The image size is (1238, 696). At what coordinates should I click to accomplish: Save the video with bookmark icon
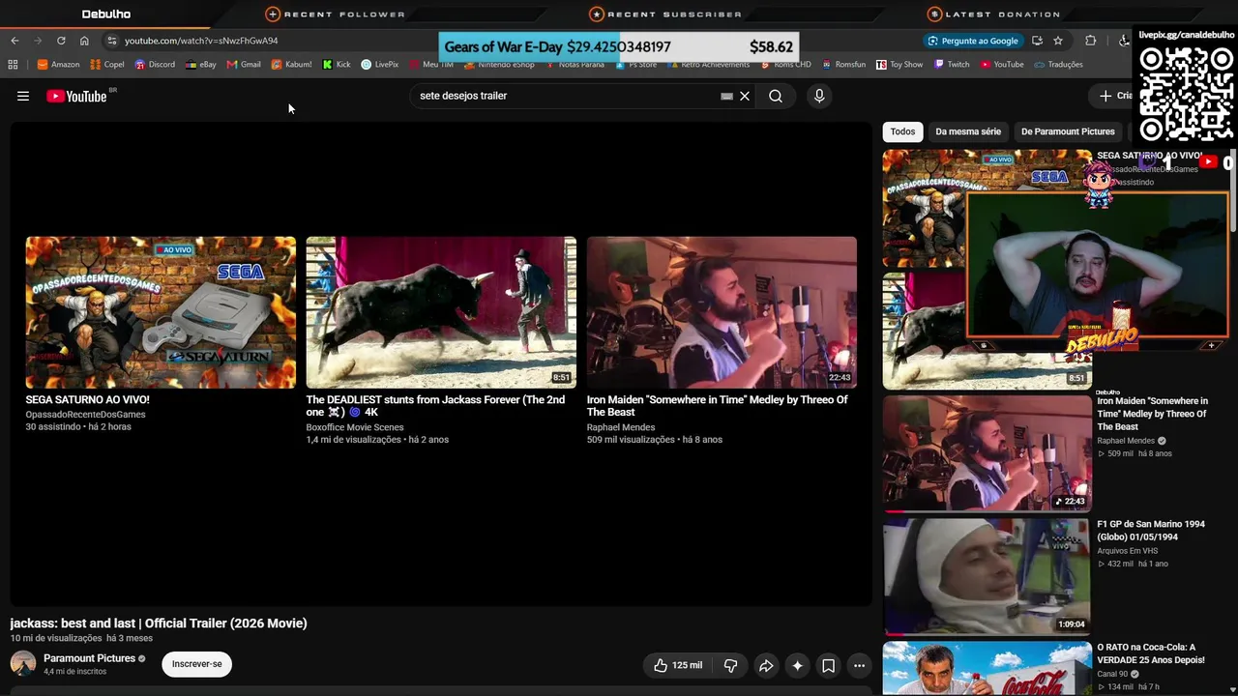(x=828, y=665)
